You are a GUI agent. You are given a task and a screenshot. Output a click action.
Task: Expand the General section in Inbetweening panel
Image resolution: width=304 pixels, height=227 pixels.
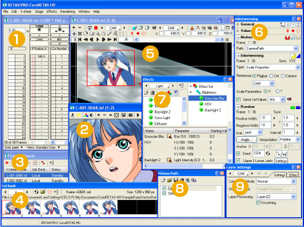pyautogui.click(x=238, y=25)
